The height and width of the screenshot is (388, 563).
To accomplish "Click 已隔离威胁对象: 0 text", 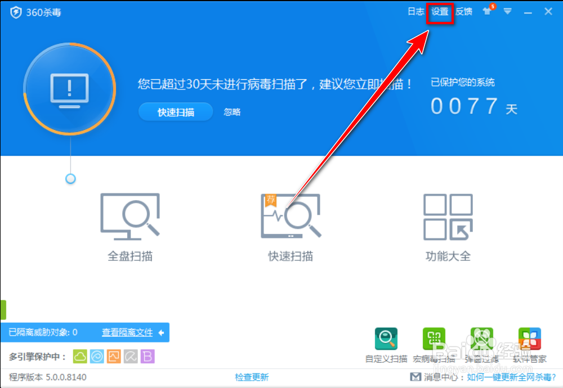I will click(x=43, y=332).
